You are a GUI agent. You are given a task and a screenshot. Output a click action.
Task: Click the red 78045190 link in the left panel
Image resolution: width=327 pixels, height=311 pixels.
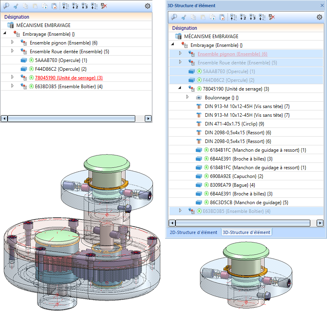(68, 78)
